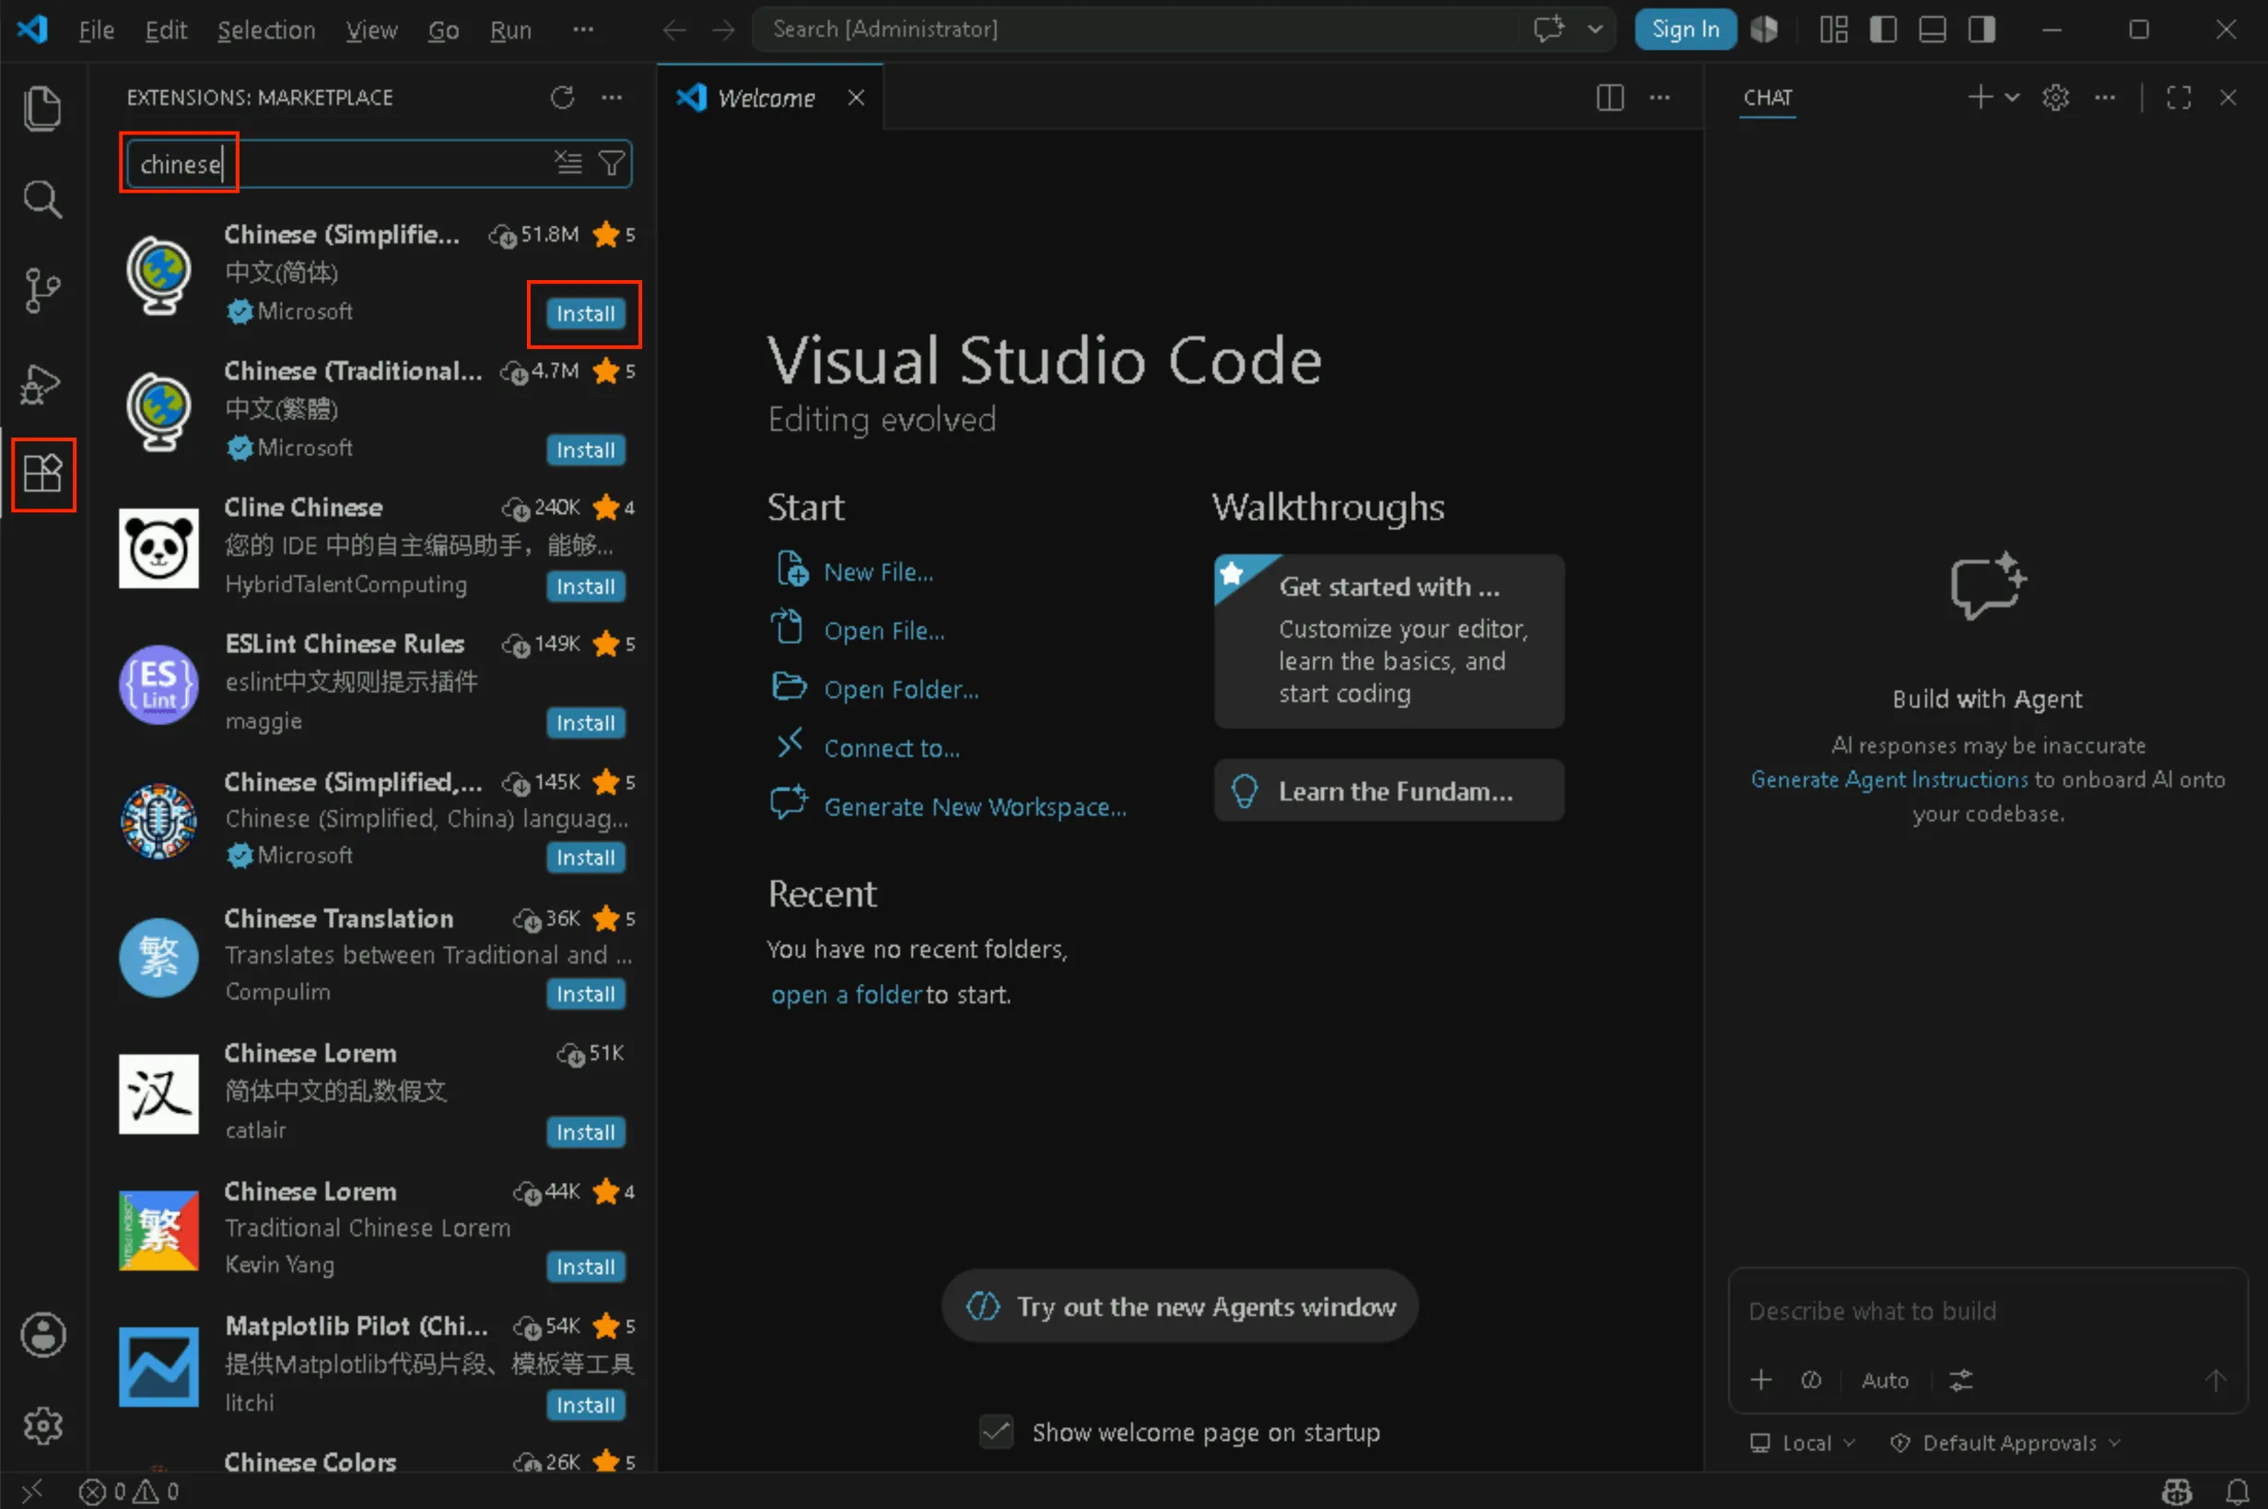Open the Run menu
The image size is (2268, 1509).
click(510, 29)
